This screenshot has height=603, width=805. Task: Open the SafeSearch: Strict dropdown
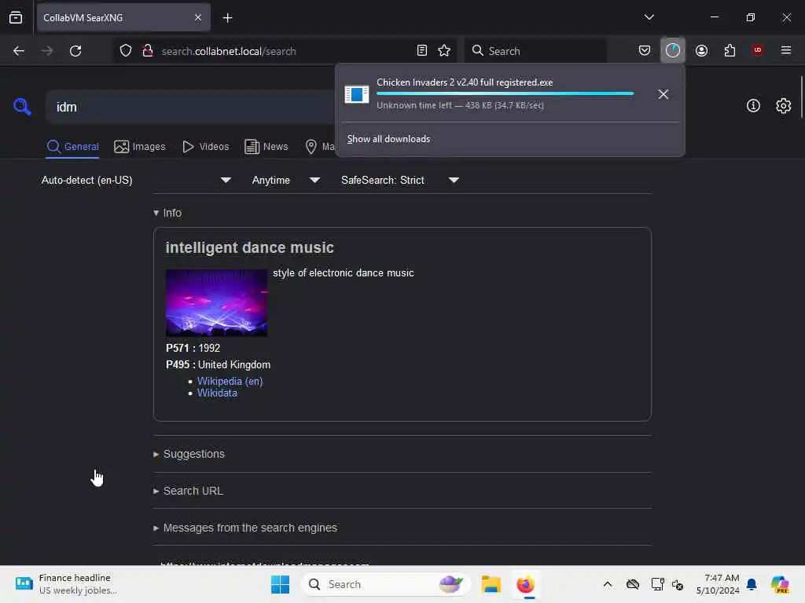point(400,181)
